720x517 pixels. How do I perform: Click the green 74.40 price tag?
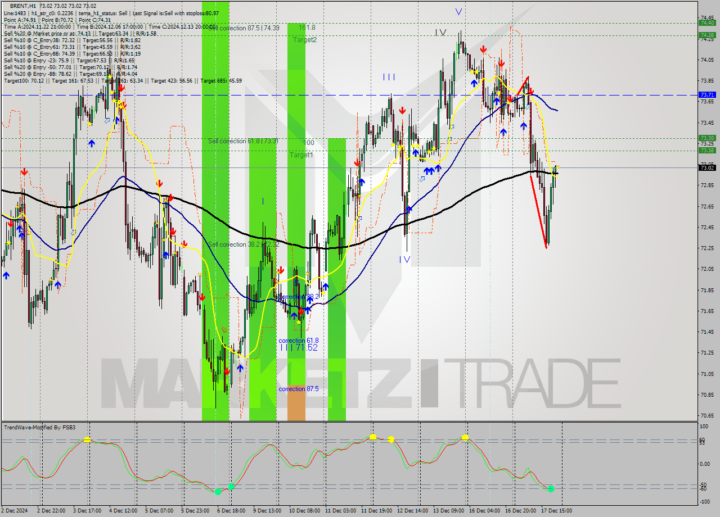pos(707,23)
